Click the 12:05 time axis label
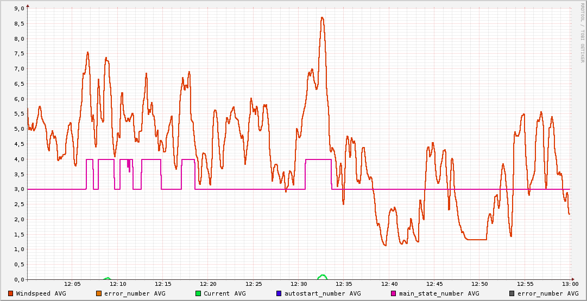Image resolution: width=587 pixels, height=301 pixels. point(72,284)
